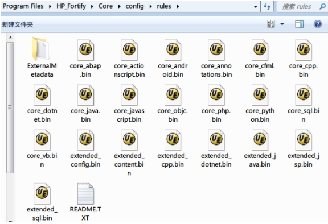Navigate to HP_Fortify in breadcrumb
The width and height of the screenshot is (328, 224).
pyautogui.click(x=71, y=6)
